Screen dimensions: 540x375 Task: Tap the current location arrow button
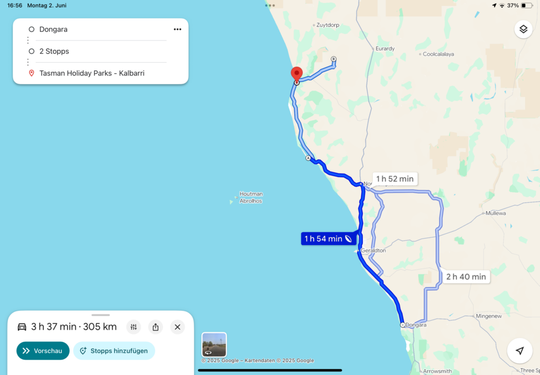coord(519,351)
